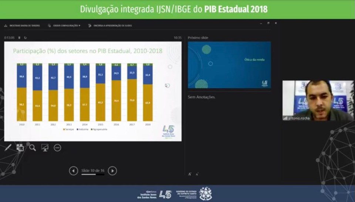Restart the presentation timer
355x202 pixels.
25,38
